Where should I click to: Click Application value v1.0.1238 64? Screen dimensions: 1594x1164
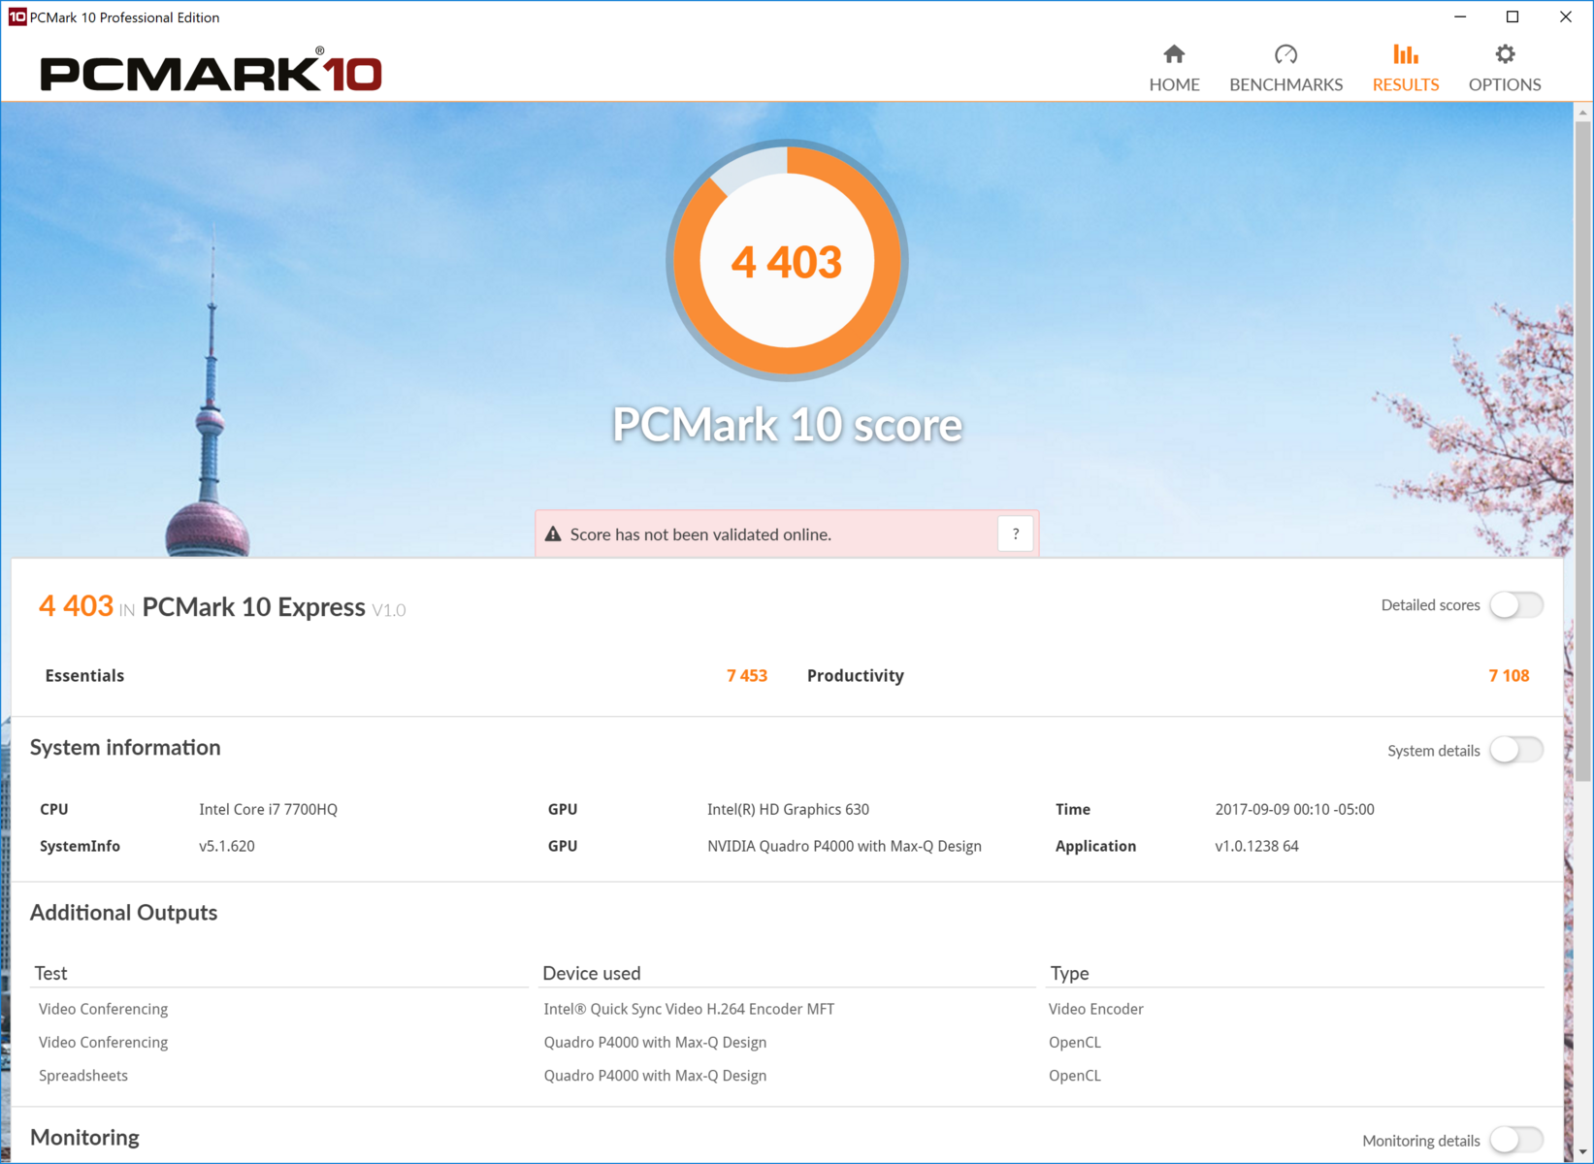pyautogui.click(x=1256, y=846)
